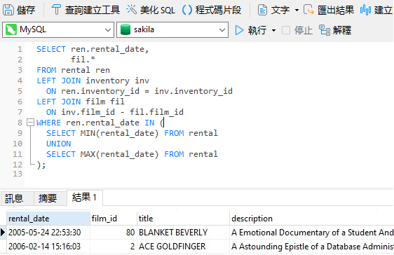Click 'SELECT MAX(rental_date) FROM rental' line
The image size is (394, 255).
pyautogui.click(x=132, y=154)
